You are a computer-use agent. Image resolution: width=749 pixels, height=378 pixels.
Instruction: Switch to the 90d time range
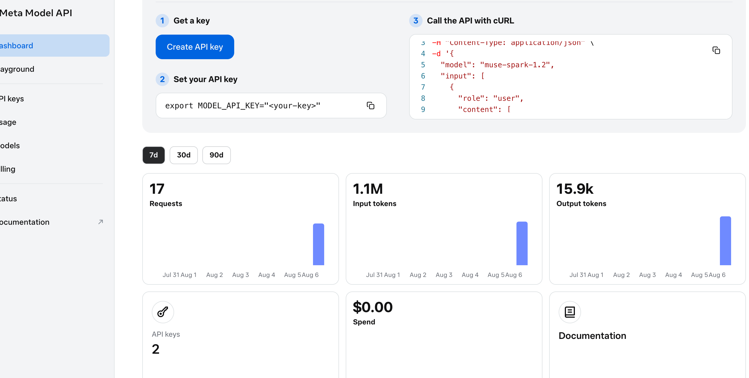click(x=216, y=155)
